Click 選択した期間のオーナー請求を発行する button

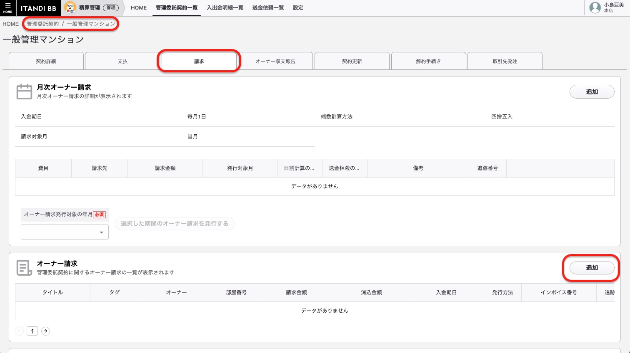pos(175,224)
